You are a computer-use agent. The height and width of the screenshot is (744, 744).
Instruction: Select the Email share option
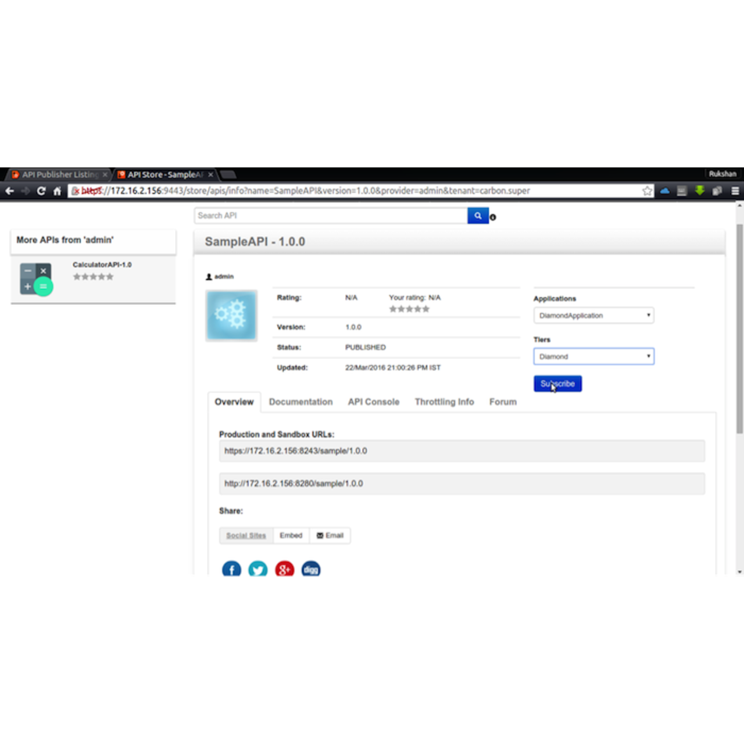tap(330, 535)
